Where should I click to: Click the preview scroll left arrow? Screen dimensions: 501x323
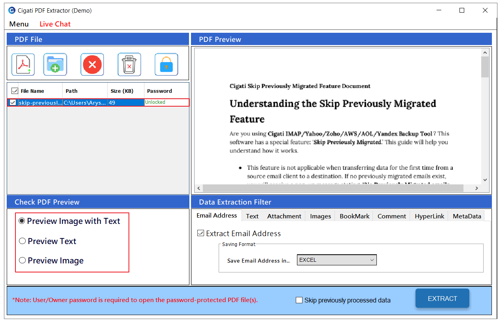tap(199, 188)
